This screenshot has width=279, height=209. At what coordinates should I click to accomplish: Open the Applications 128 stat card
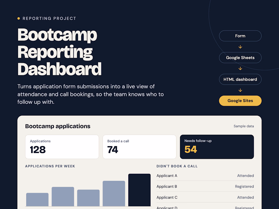pos(62,147)
